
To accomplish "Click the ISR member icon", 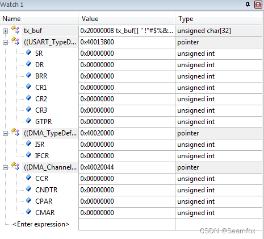I will (28, 143).
